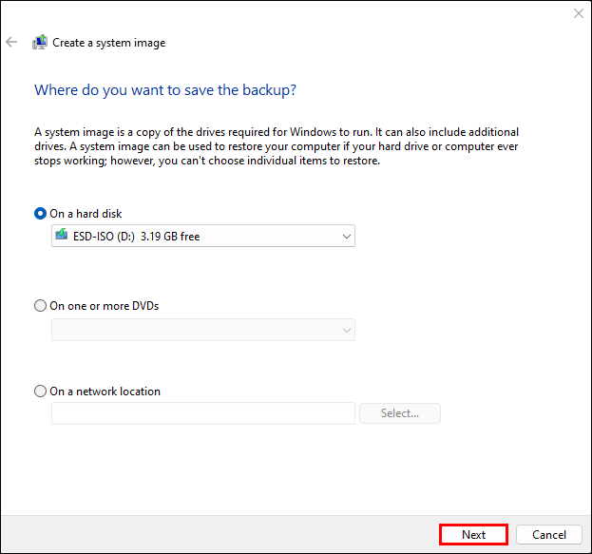Viewport: 592px width, 554px height.
Task: Choose the 'On one or more DVDs' option
Action: click(x=40, y=306)
